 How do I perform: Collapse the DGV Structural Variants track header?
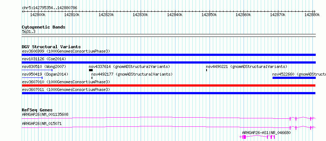click(x=51, y=47)
